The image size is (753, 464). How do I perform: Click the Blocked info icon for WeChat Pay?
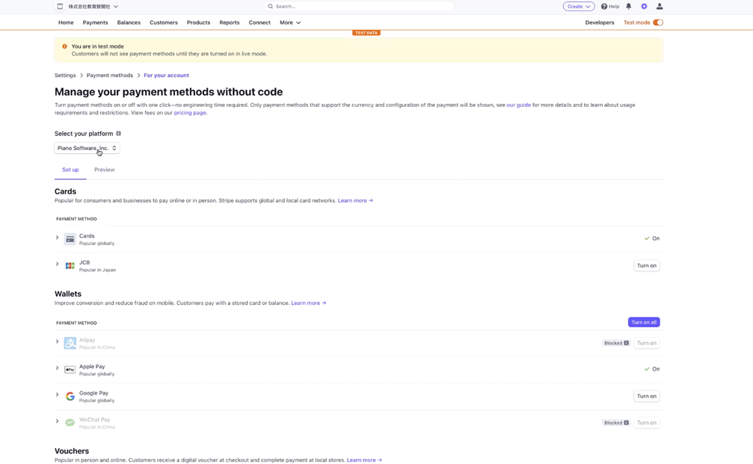(x=626, y=423)
